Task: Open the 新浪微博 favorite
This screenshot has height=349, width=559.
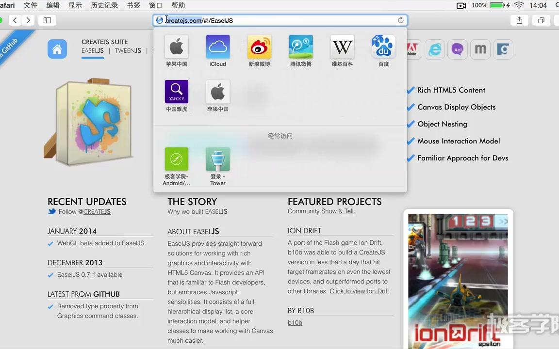Action: coord(259,50)
